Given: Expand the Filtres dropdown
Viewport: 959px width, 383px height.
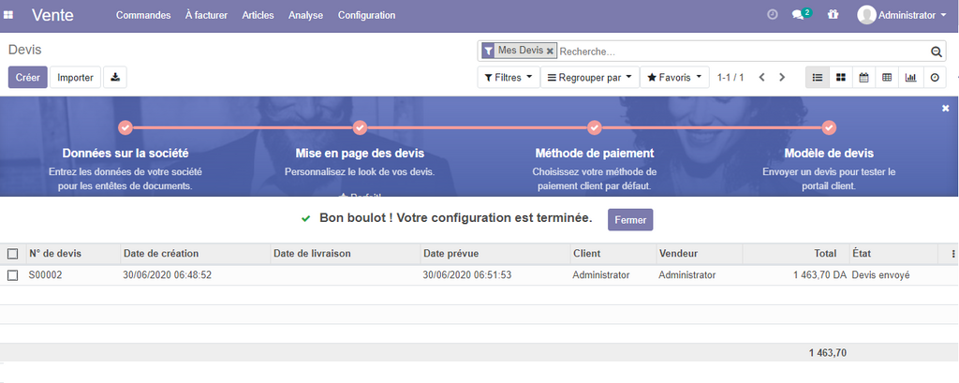Looking at the screenshot, I should [509, 78].
